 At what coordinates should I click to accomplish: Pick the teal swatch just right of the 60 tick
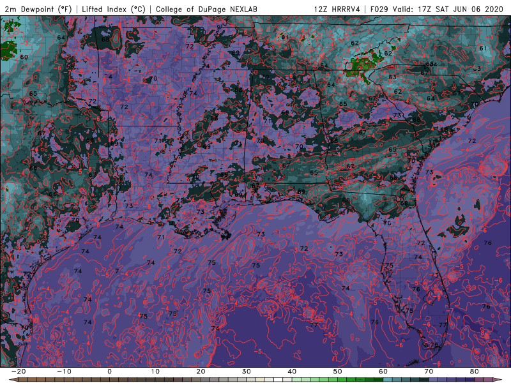(388, 380)
